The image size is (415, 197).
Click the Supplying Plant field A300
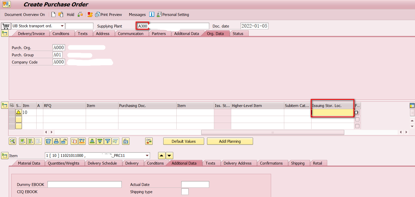pyautogui.click(x=172, y=26)
